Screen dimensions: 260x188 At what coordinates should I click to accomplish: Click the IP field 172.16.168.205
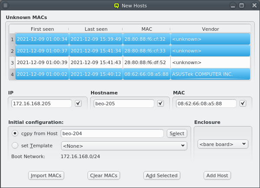42,104
